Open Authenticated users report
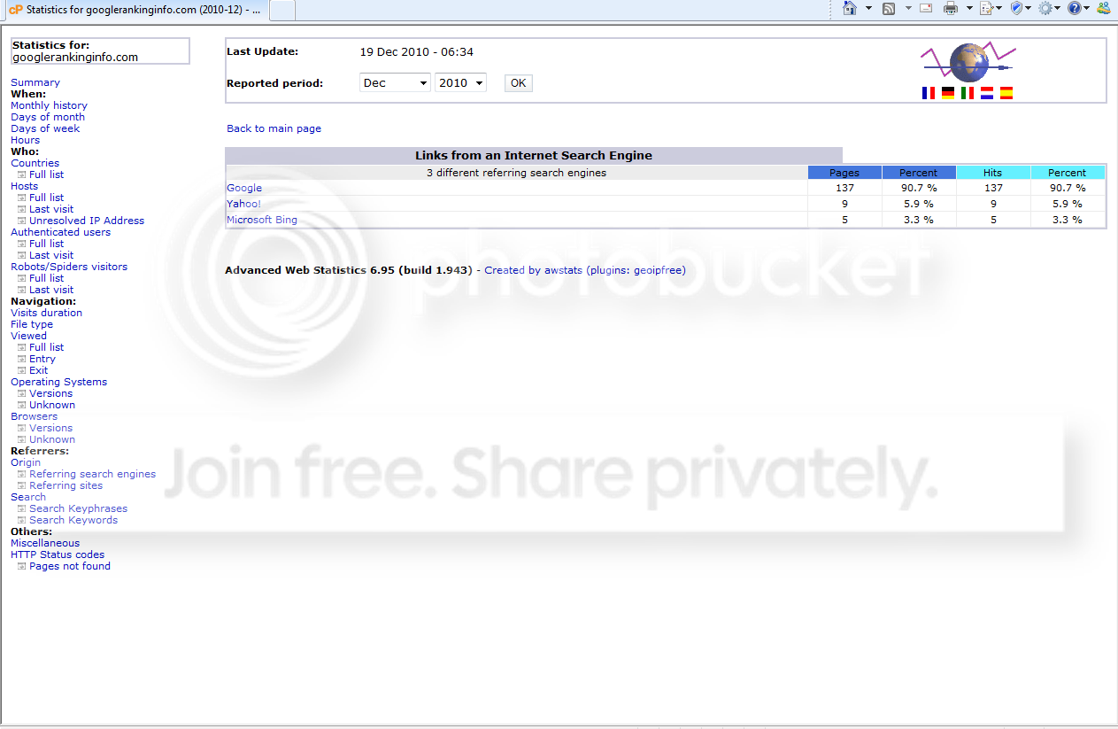Screen dimensions: 1118x729 [x=60, y=232]
